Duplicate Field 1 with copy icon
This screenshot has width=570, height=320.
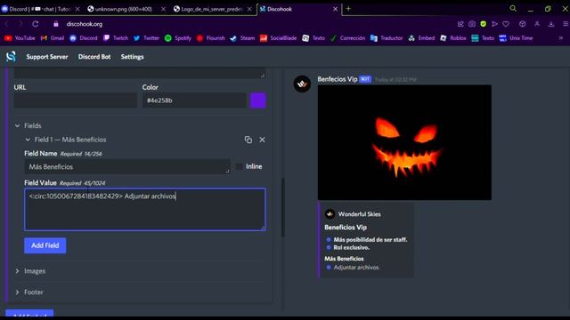tap(248, 140)
